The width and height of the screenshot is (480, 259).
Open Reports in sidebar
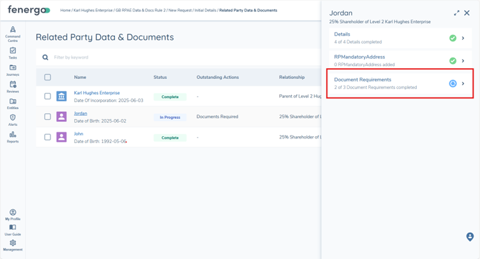tap(13, 136)
